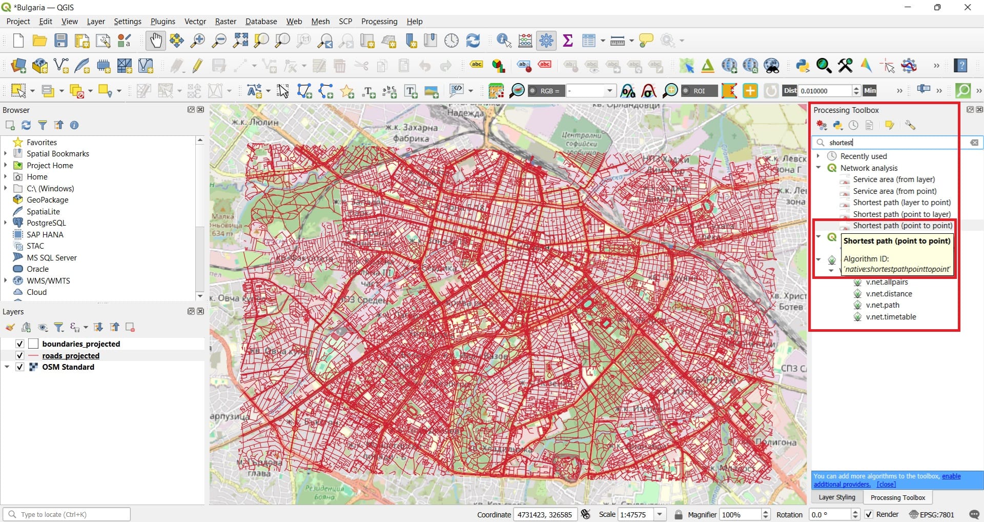Toggle visibility of roads_projected layer
This screenshot has height=522, width=984.
tap(20, 355)
